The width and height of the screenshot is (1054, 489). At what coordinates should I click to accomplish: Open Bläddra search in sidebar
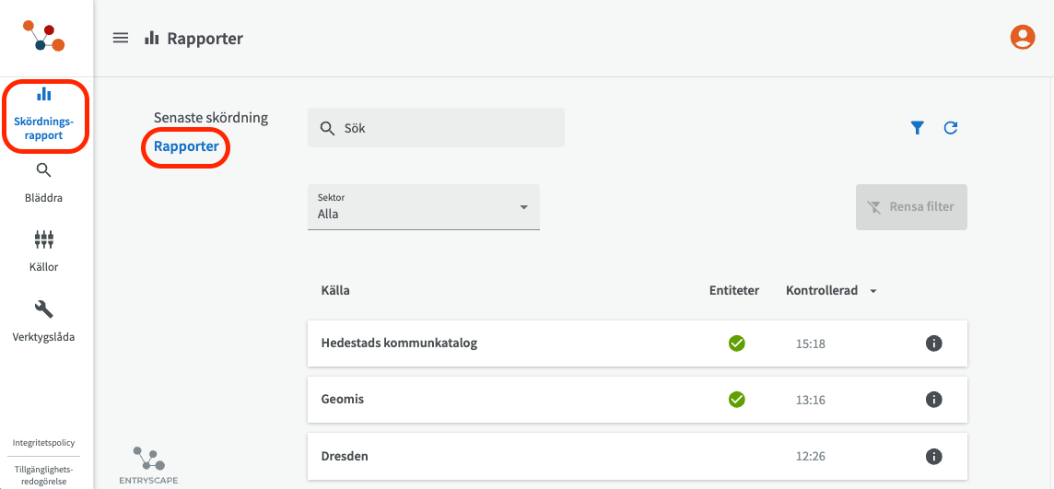44,181
